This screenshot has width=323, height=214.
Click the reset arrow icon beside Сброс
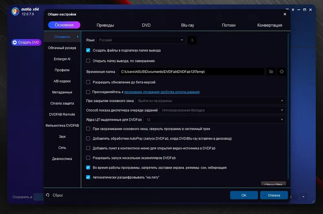(47, 195)
